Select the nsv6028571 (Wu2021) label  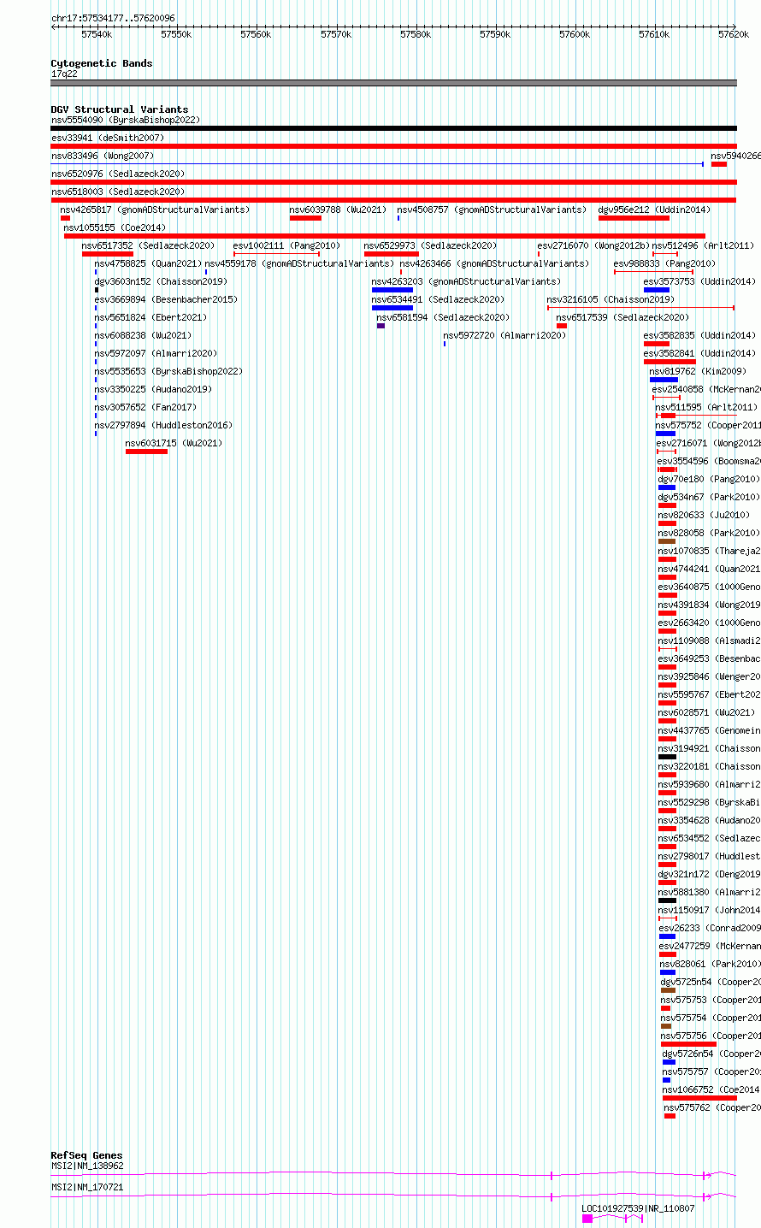pos(707,712)
